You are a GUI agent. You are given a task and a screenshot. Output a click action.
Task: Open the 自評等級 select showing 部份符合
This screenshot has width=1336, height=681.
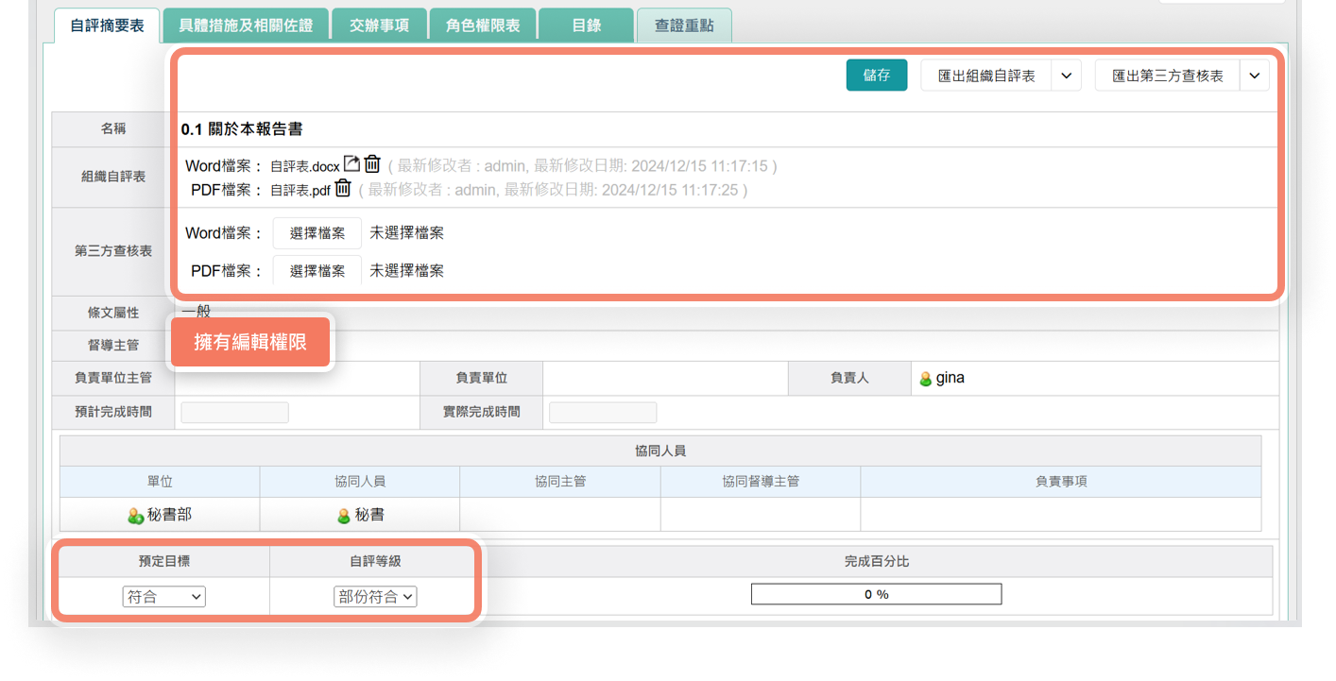pos(375,596)
